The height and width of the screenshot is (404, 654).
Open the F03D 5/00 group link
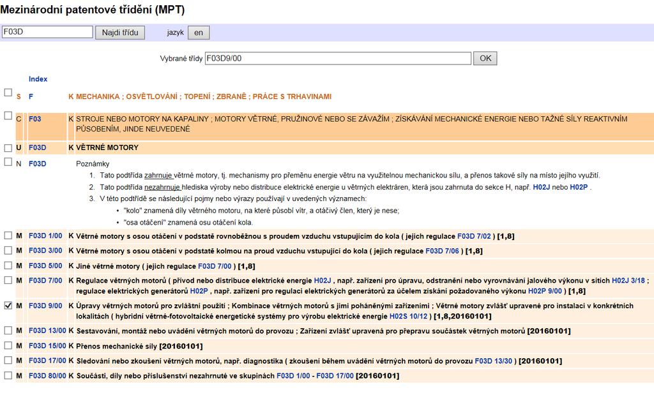click(x=45, y=266)
